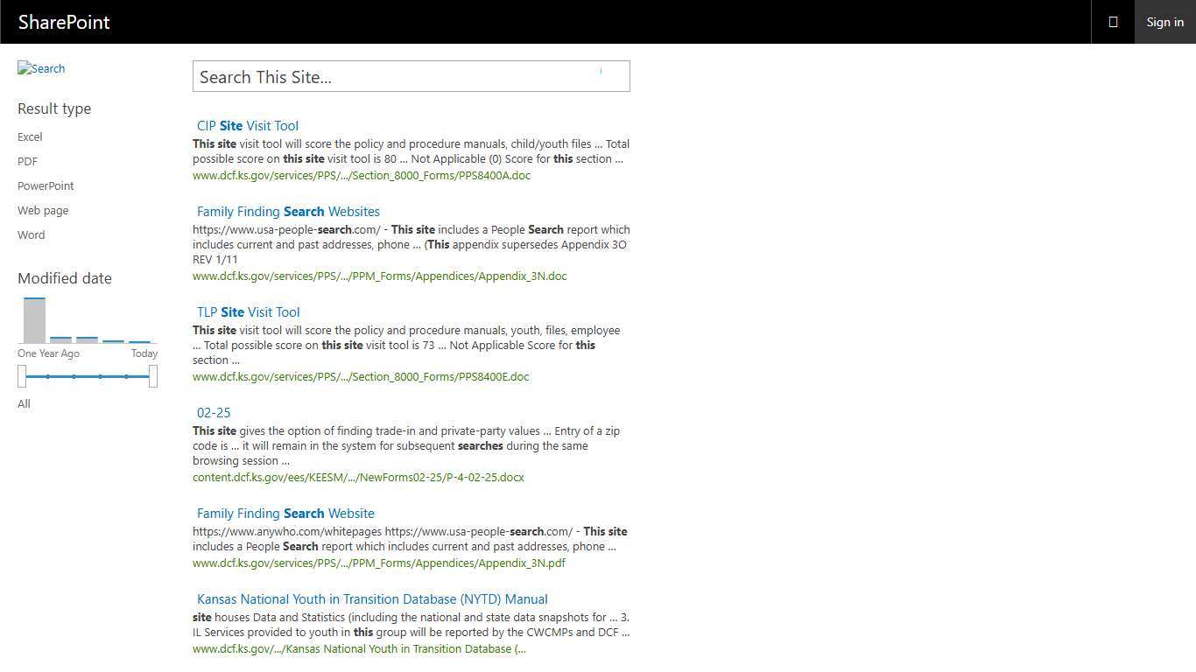Click the tallest bar in Modified date histogram

tap(34, 320)
